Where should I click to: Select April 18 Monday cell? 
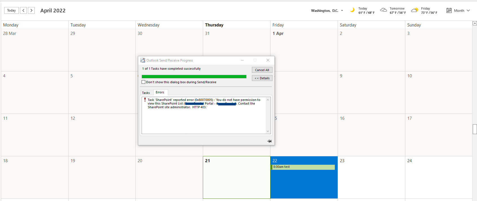click(34, 177)
